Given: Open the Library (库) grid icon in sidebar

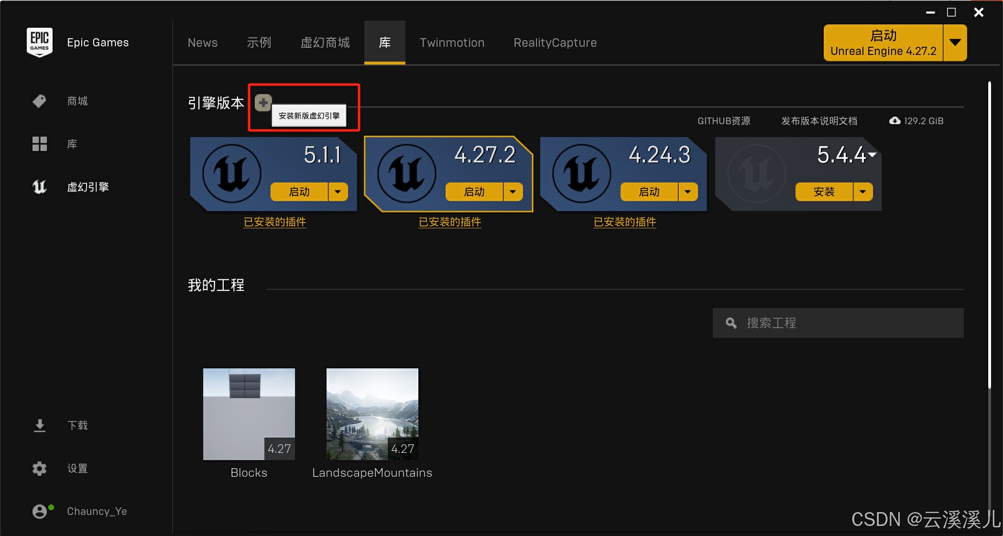Looking at the screenshot, I should [39, 144].
